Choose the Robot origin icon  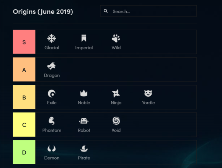84,121
